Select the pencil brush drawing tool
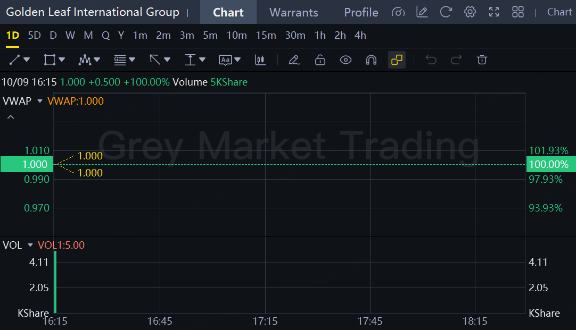Screen dimensions: 576x330 point(294,60)
